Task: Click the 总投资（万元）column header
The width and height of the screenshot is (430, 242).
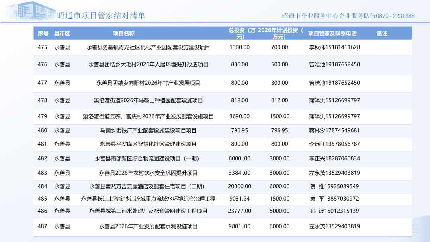Action: [x=242, y=33]
